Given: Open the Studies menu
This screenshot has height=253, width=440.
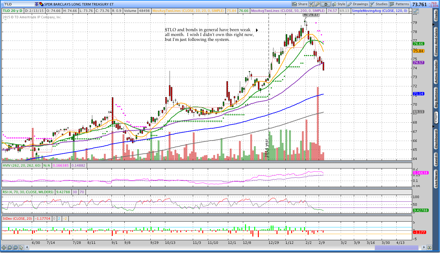Looking at the screenshot, I should pyautogui.click(x=379, y=4).
